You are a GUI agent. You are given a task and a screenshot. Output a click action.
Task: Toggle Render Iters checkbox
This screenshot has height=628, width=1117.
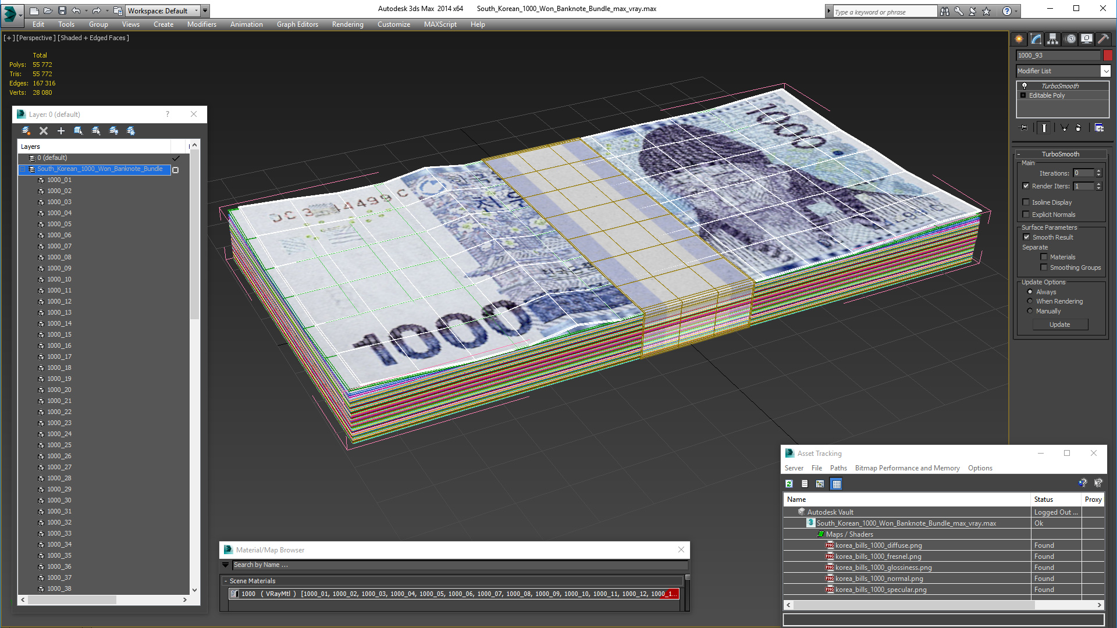[x=1026, y=186]
